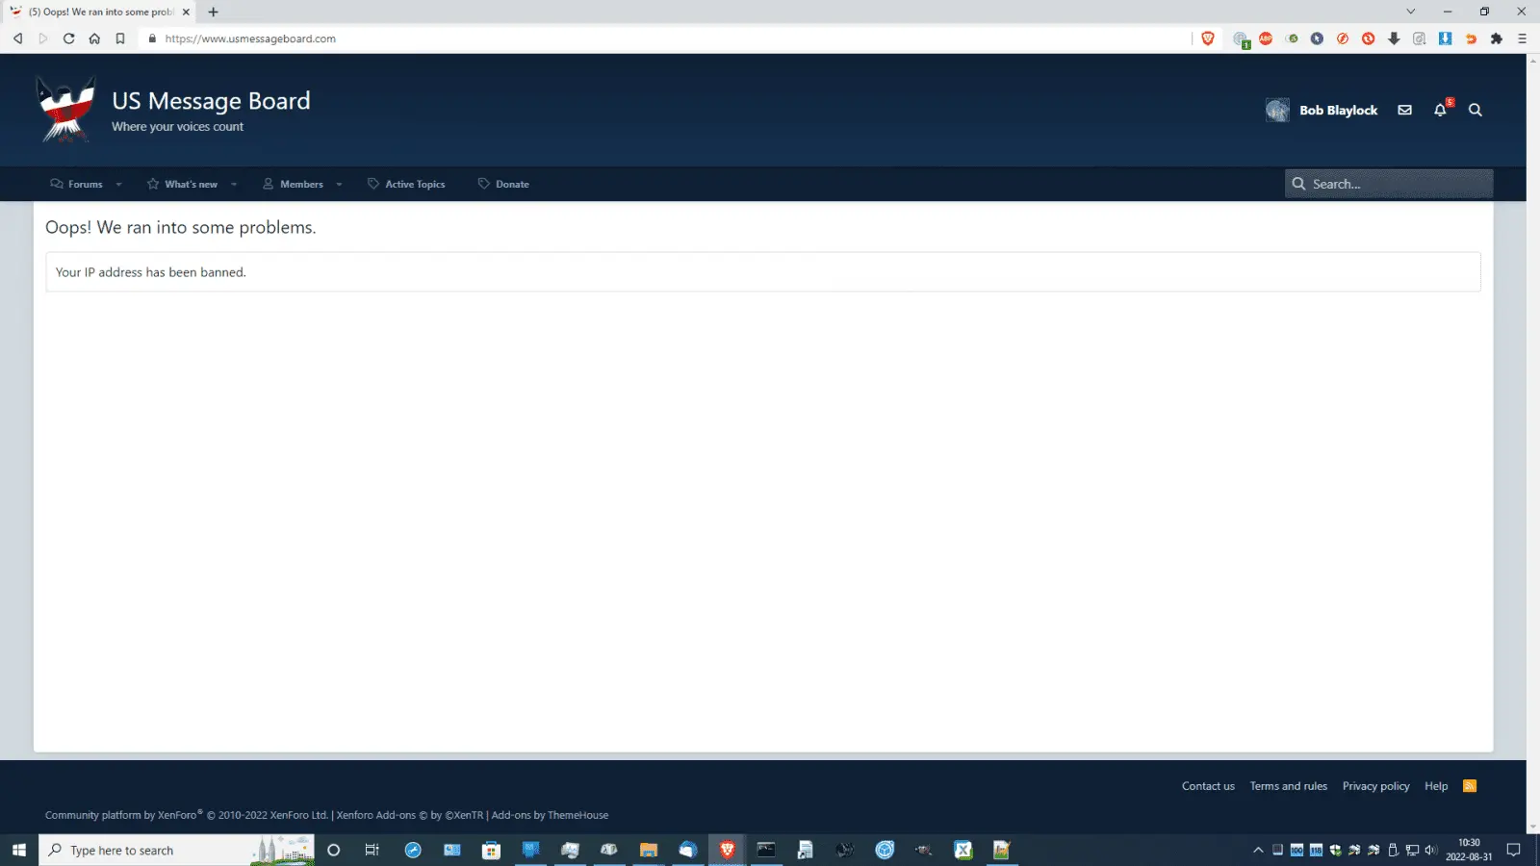Go to the browser home page

click(94, 38)
